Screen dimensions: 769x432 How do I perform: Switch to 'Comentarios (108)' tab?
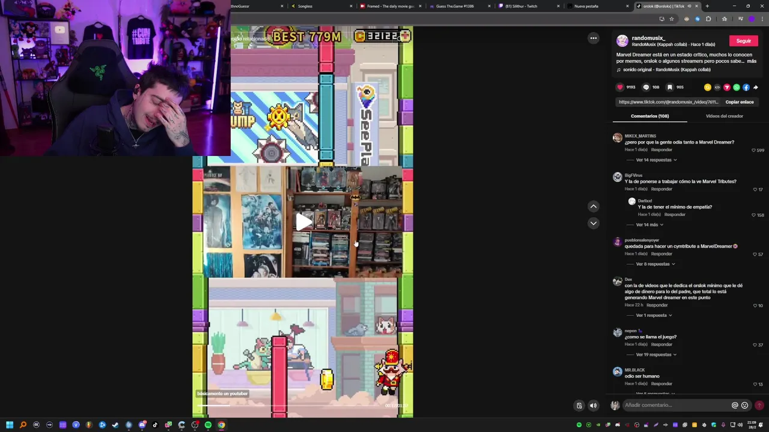pos(649,116)
